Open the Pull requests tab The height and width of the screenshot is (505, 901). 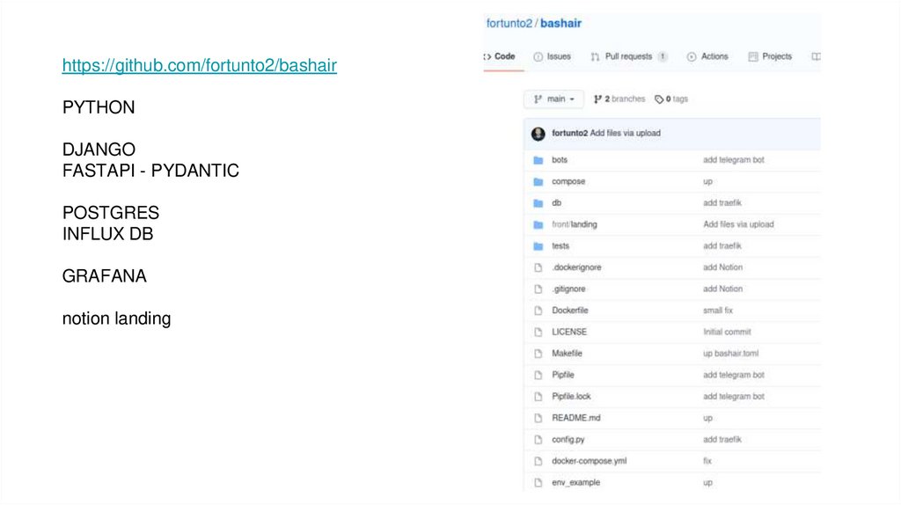tap(628, 56)
